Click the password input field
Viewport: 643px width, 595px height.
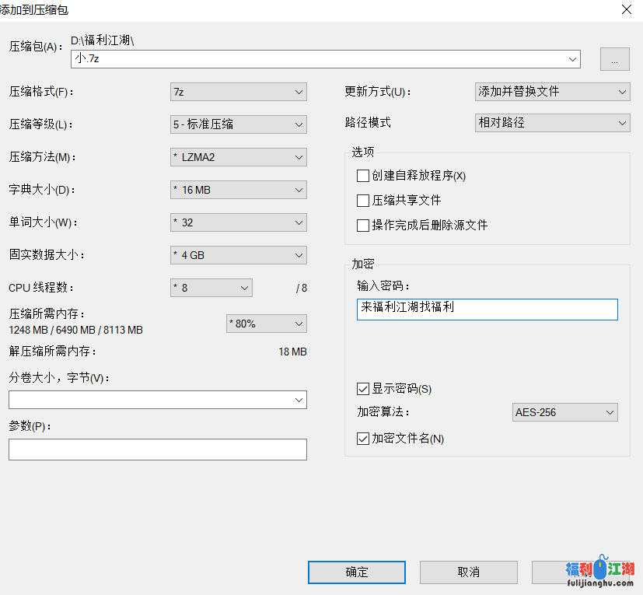coord(487,309)
